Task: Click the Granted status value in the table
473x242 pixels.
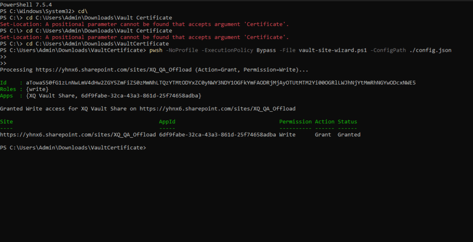Action: (x=349, y=135)
